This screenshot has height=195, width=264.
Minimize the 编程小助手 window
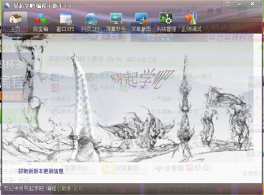pos(241,4)
